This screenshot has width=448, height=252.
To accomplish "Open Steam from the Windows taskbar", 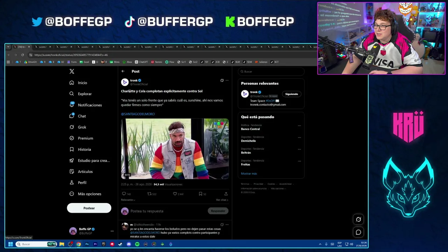I will click(x=120, y=244).
